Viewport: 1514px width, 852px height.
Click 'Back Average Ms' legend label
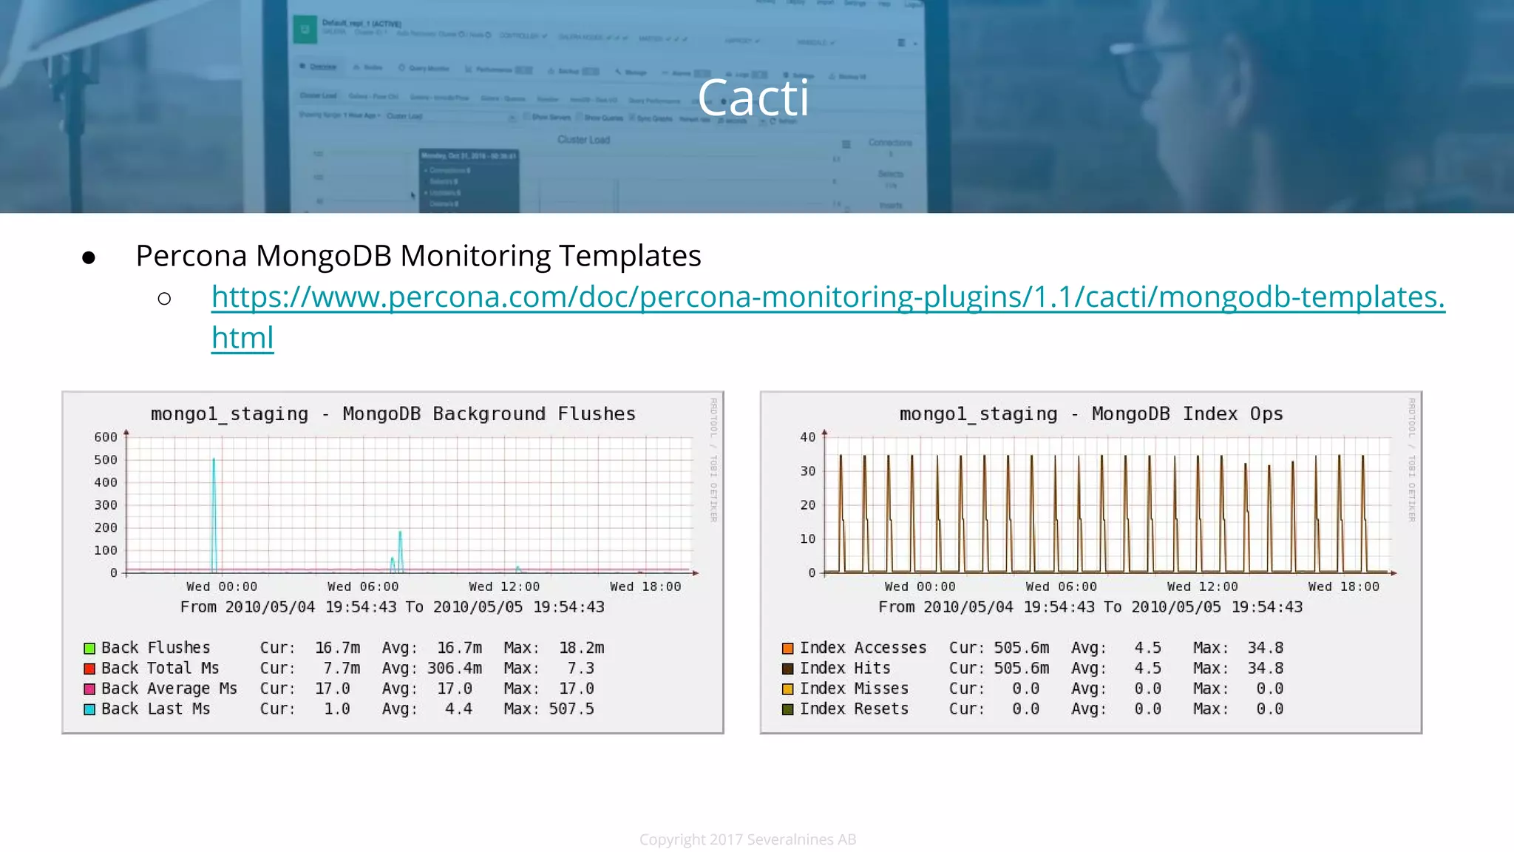169,689
